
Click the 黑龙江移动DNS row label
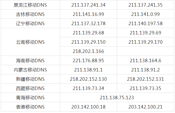click(x=30, y=5)
